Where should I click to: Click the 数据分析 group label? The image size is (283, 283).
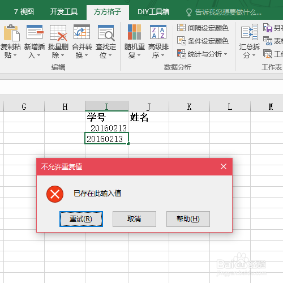(x=178, y=67)
